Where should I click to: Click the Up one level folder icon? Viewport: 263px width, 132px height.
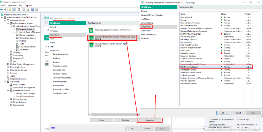[10, 9]
